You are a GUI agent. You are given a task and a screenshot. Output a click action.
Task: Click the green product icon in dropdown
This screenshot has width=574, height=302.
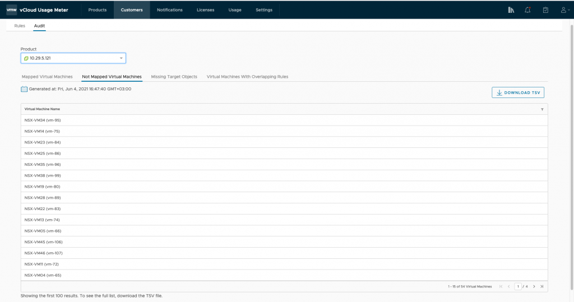[x=26, y=58]
